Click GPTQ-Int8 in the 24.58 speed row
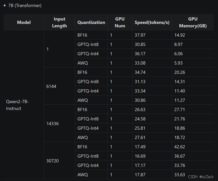This screenshot has height=181, width=218. [88, 119]
